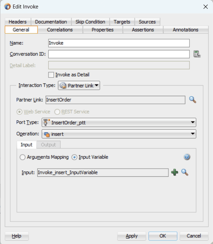Open the Targets tab
Viewport: 213px width, 244px height.
click(122, 22)
